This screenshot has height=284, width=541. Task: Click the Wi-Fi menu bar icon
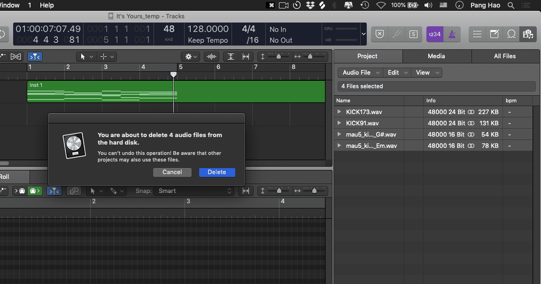(x=381, y=5)
